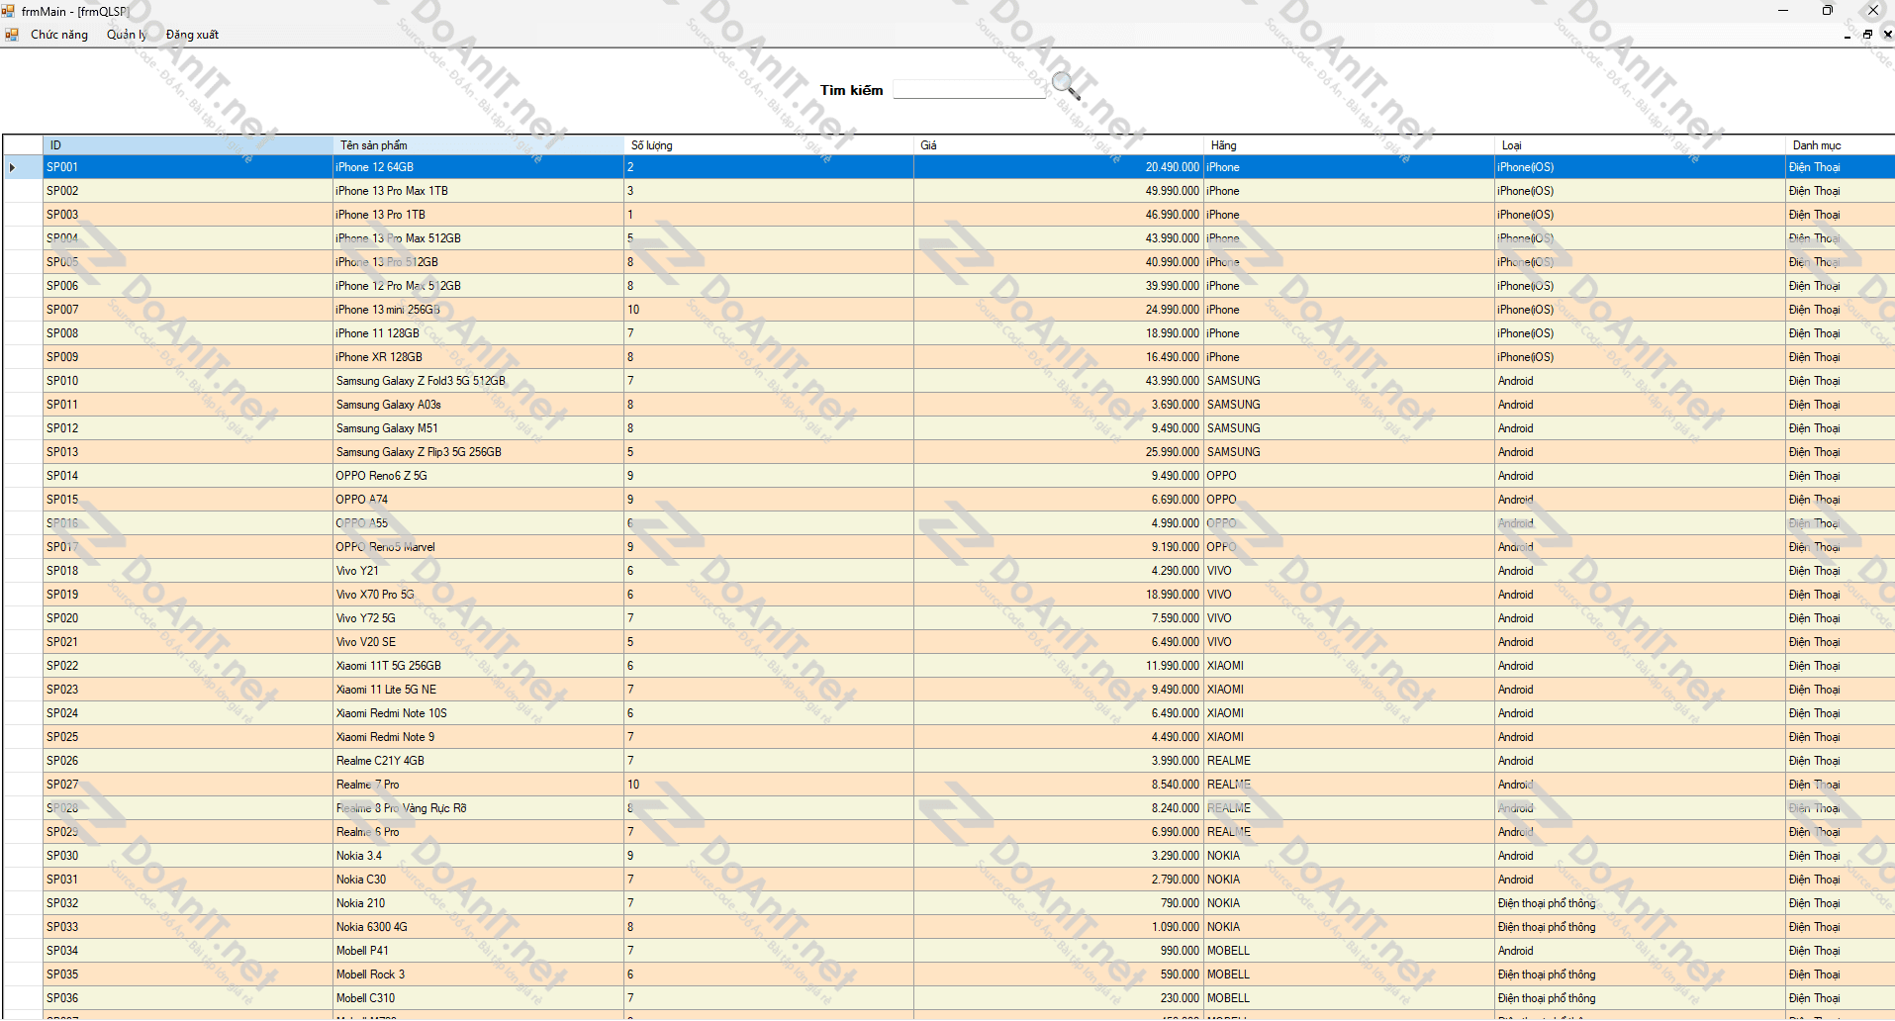Sort by the Loại column header
The width and height of the screenshot is (1895, 1021).
1641,145
